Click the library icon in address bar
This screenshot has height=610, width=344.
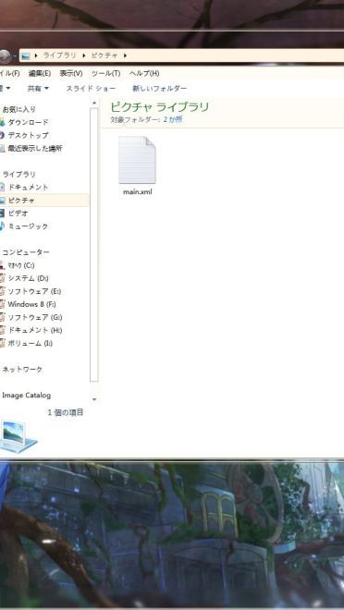tap(26, 55)
